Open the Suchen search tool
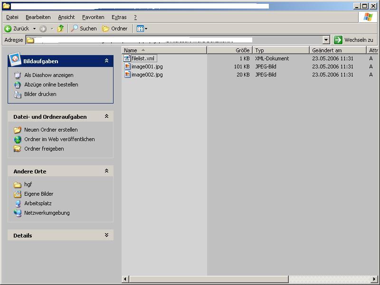The height and width of the screenshot is (285, 380). coord(84,28)
